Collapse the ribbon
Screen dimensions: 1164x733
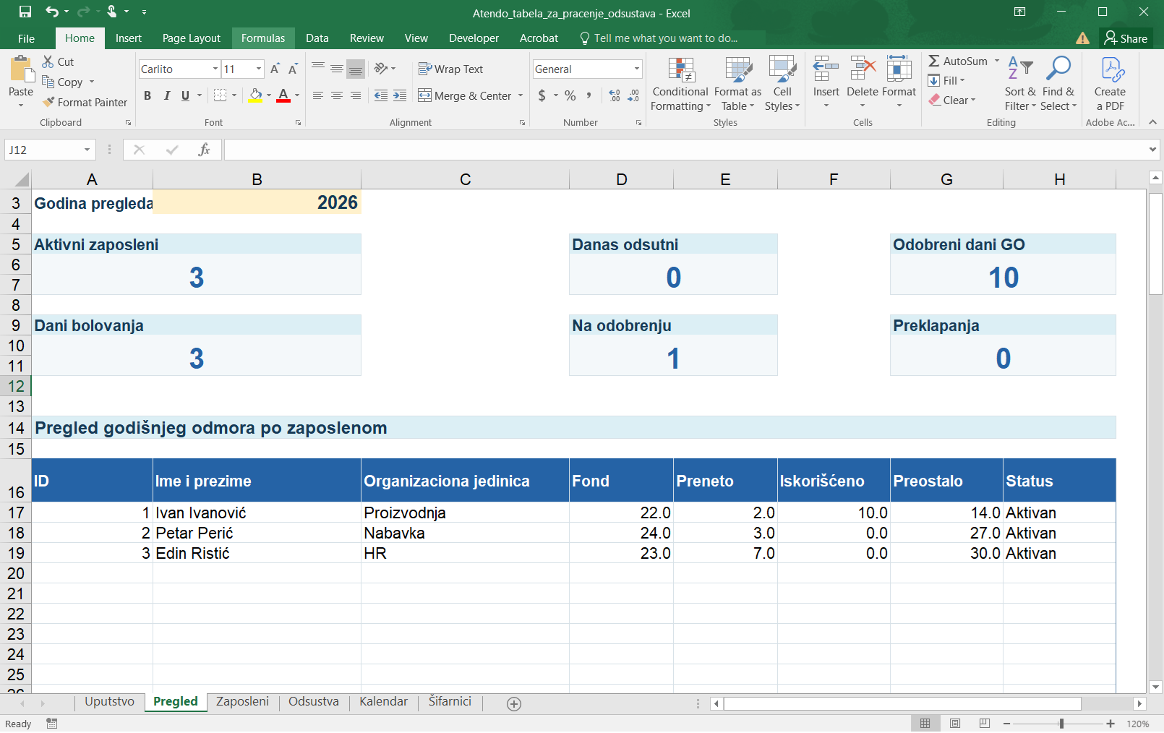pos(1152,122)
